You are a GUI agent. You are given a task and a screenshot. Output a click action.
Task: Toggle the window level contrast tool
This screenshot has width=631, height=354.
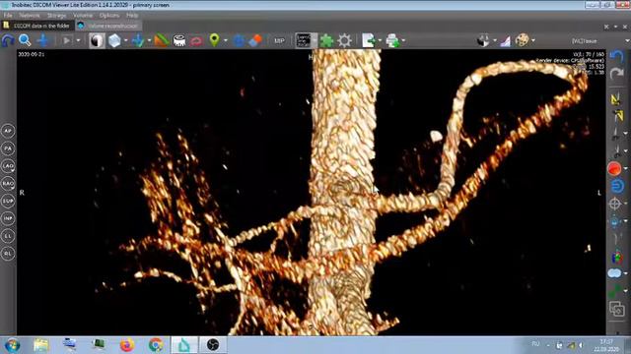(97, 40)
